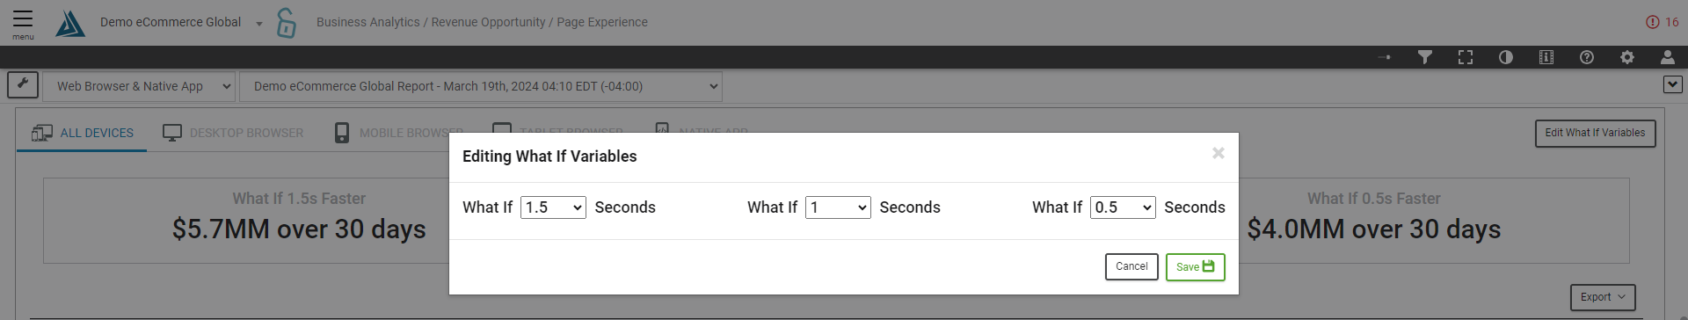
Task: Open the user profile icon
Action: 1668,57
